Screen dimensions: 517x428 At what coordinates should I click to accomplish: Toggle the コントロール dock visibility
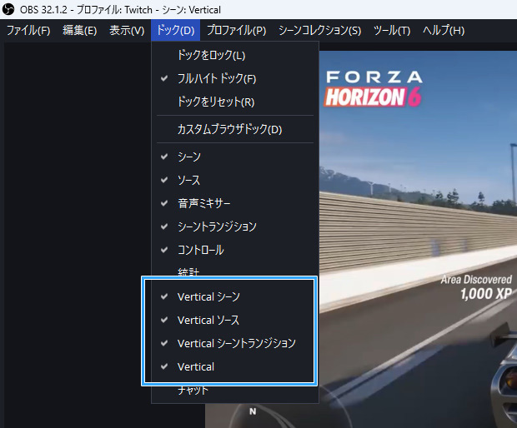235,250
